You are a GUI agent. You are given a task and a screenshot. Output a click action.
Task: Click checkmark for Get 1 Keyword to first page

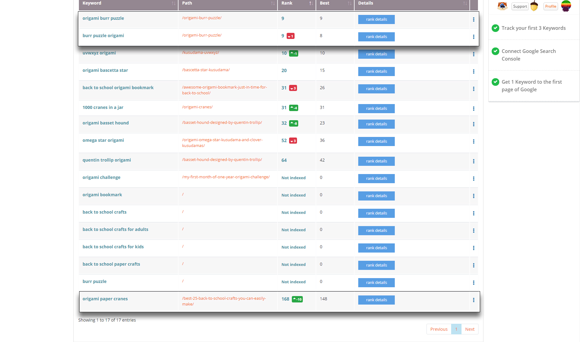point(495,82)
